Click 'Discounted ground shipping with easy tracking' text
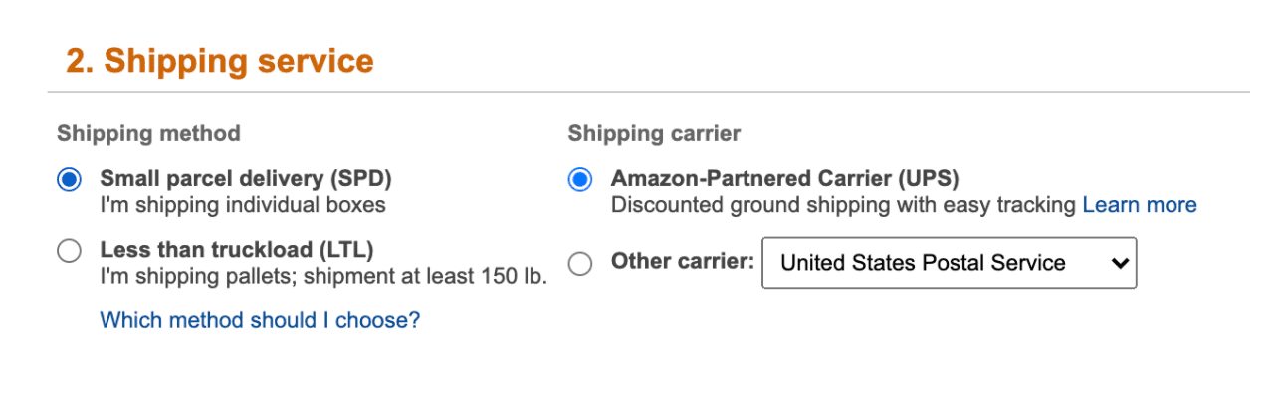The width and height of the screenshot is (1280, 398). [843, 205]
